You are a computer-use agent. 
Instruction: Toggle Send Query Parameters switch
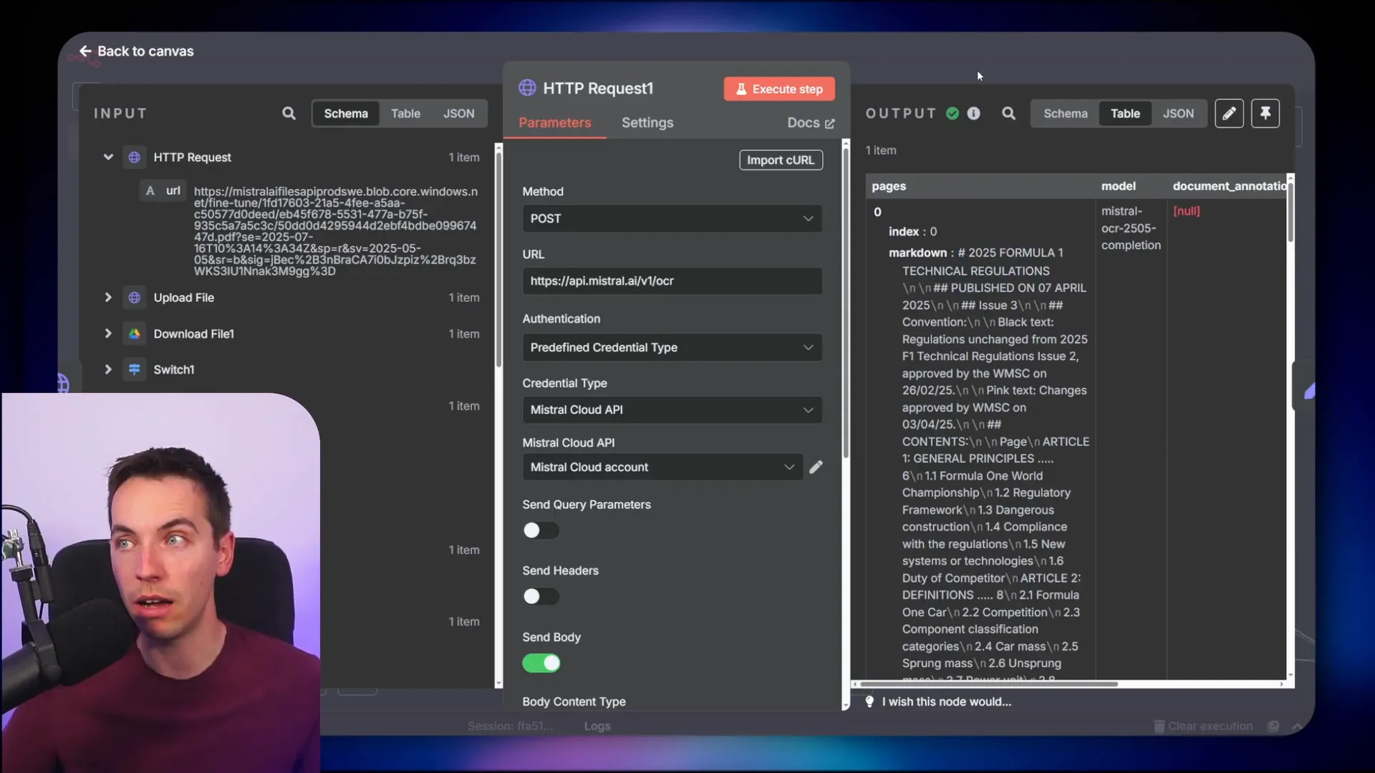541,530
